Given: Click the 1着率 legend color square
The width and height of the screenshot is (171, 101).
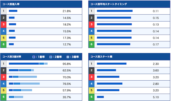Looking at the screenshot, I should pyautogui.click(x=34, y=57).
